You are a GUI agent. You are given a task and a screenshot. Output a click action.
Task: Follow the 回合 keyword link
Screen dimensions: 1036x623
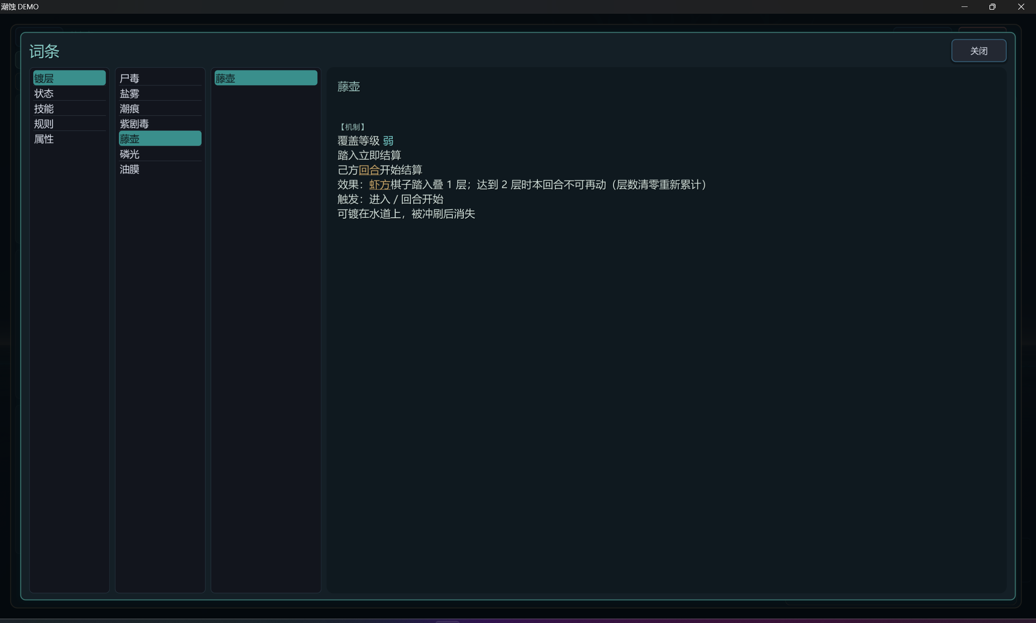tap(369, 170)
